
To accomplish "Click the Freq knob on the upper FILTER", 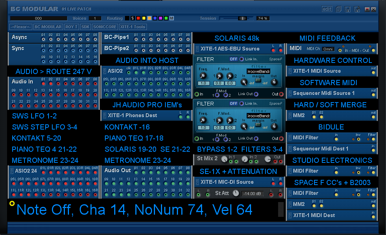I will click(x=203, y=75).
